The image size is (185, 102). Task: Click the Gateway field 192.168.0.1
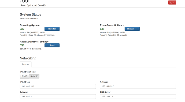58,96
